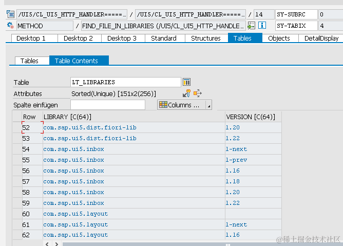This screenshot has height=246, width=343.
Task: Switch to the Desktop 1 tab
Action: coord(34,39)
